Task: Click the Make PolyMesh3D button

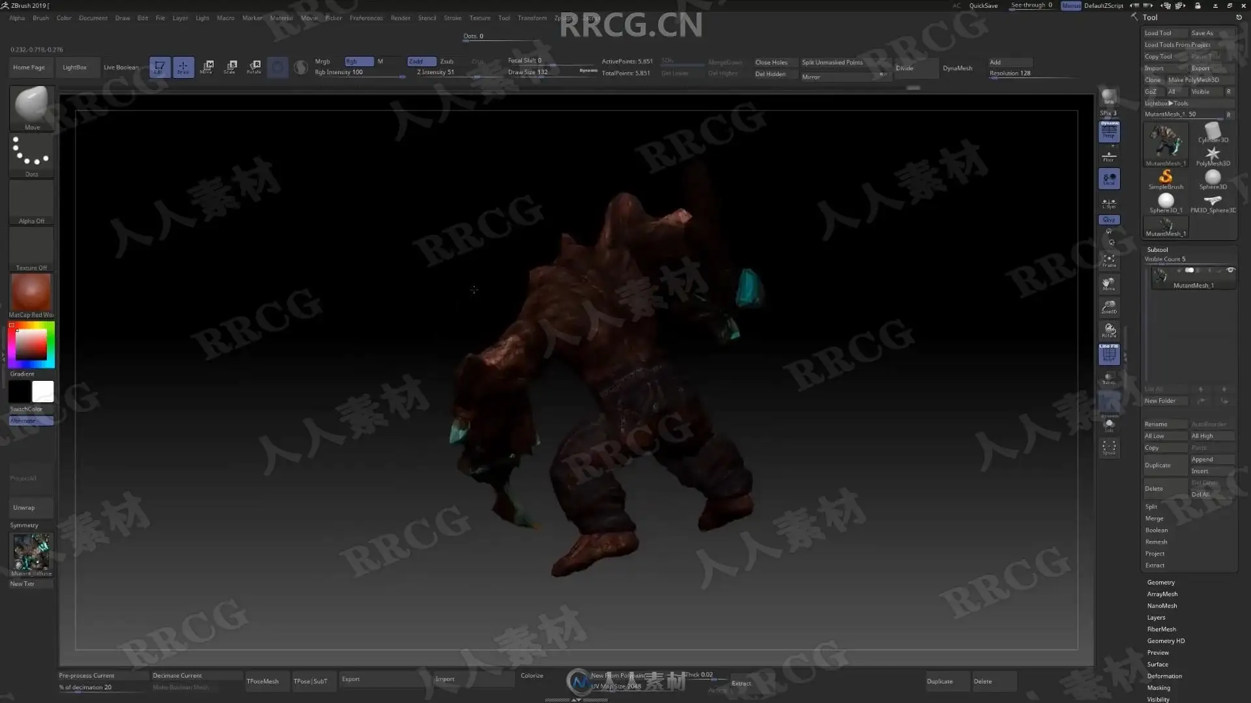Action: [1193, 80]
